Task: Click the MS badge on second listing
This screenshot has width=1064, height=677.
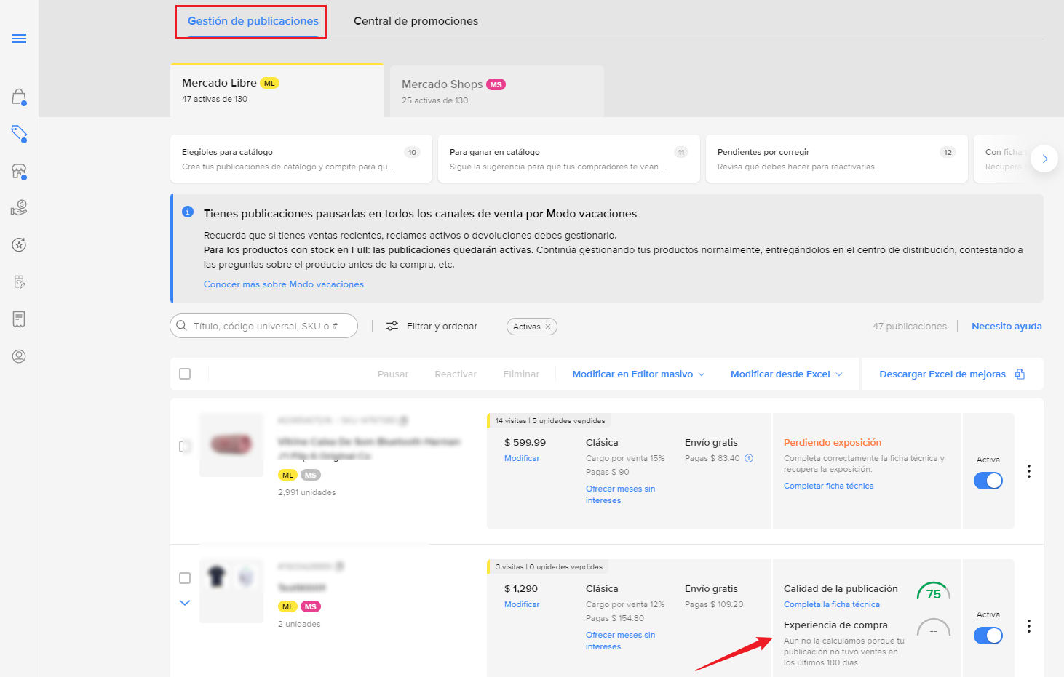Action: (x=311, y=606)
